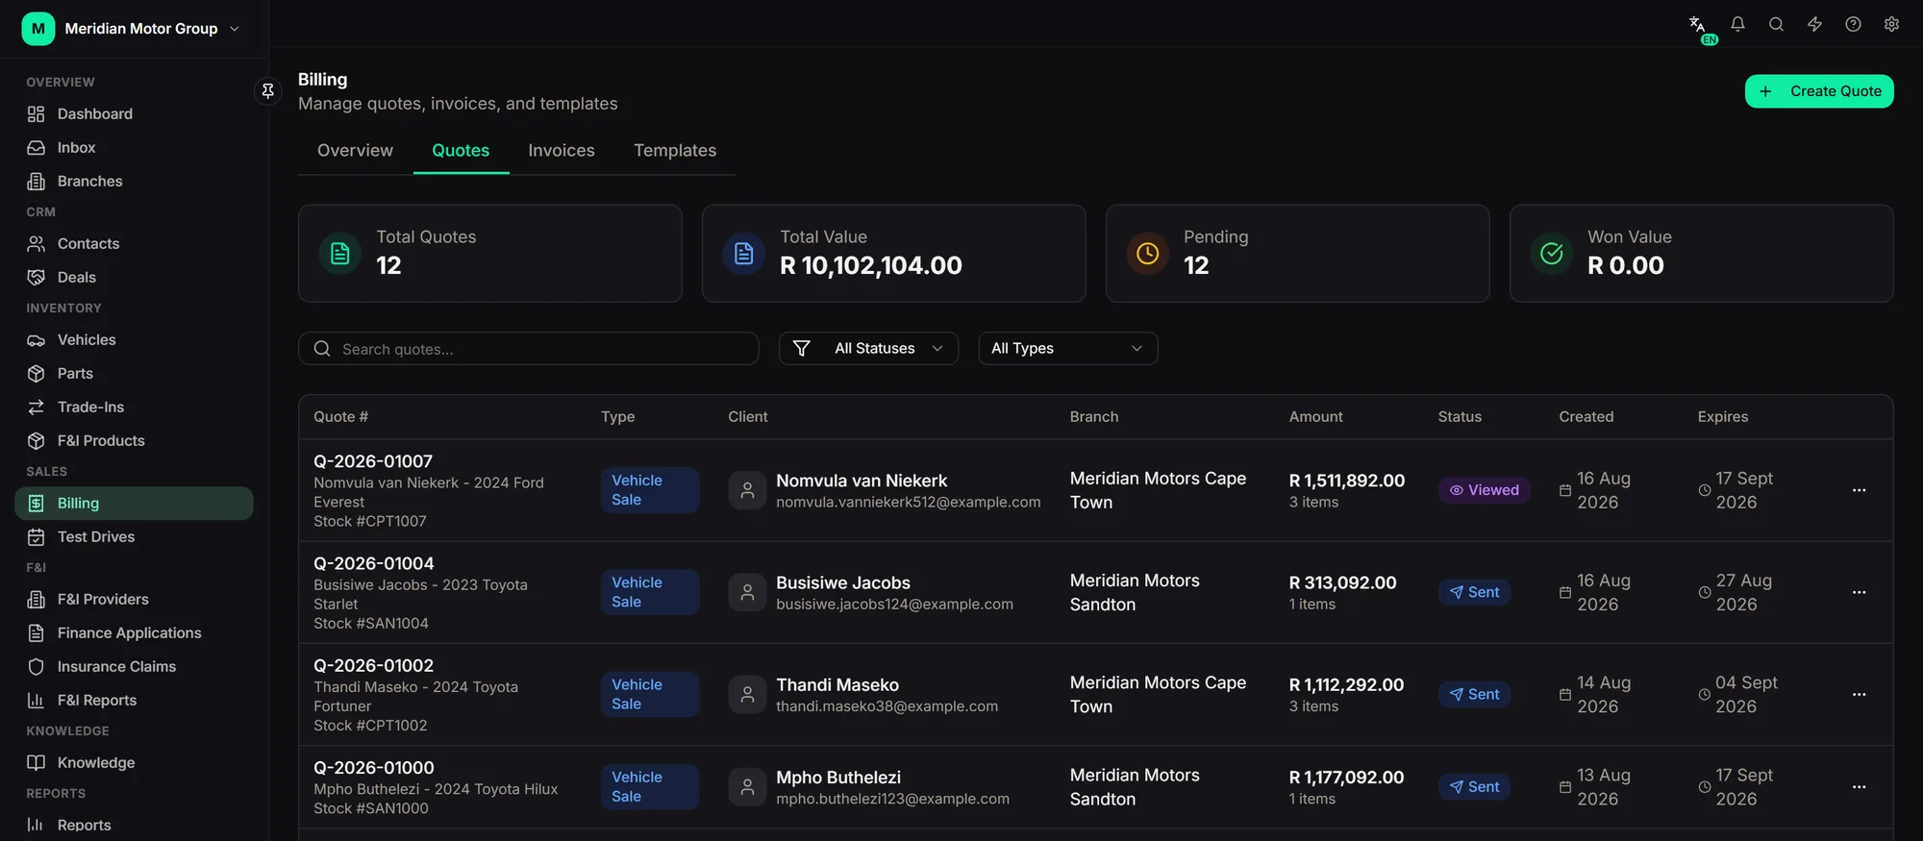Open F&I Reports page
1923x841 pixels.
pos(134,700)
